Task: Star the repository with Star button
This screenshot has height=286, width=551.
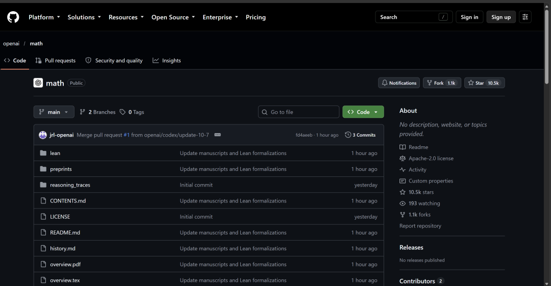Action: [484, 83]
